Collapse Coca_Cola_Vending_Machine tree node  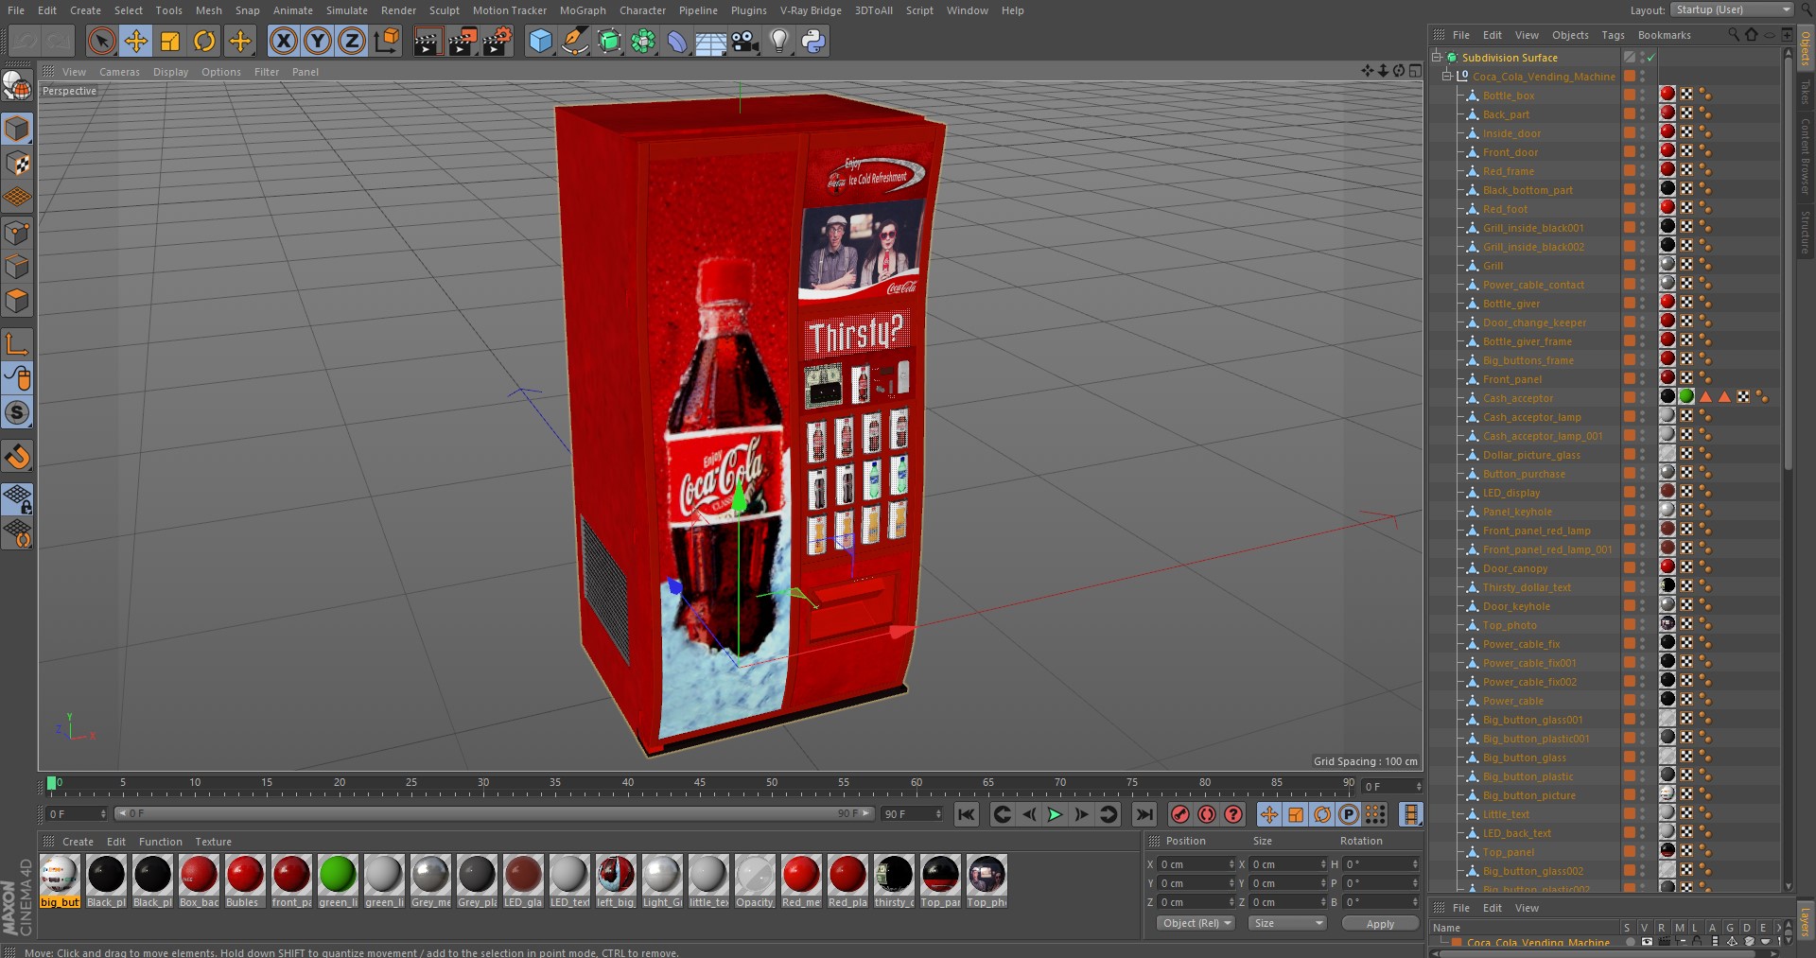point(1447,76)
